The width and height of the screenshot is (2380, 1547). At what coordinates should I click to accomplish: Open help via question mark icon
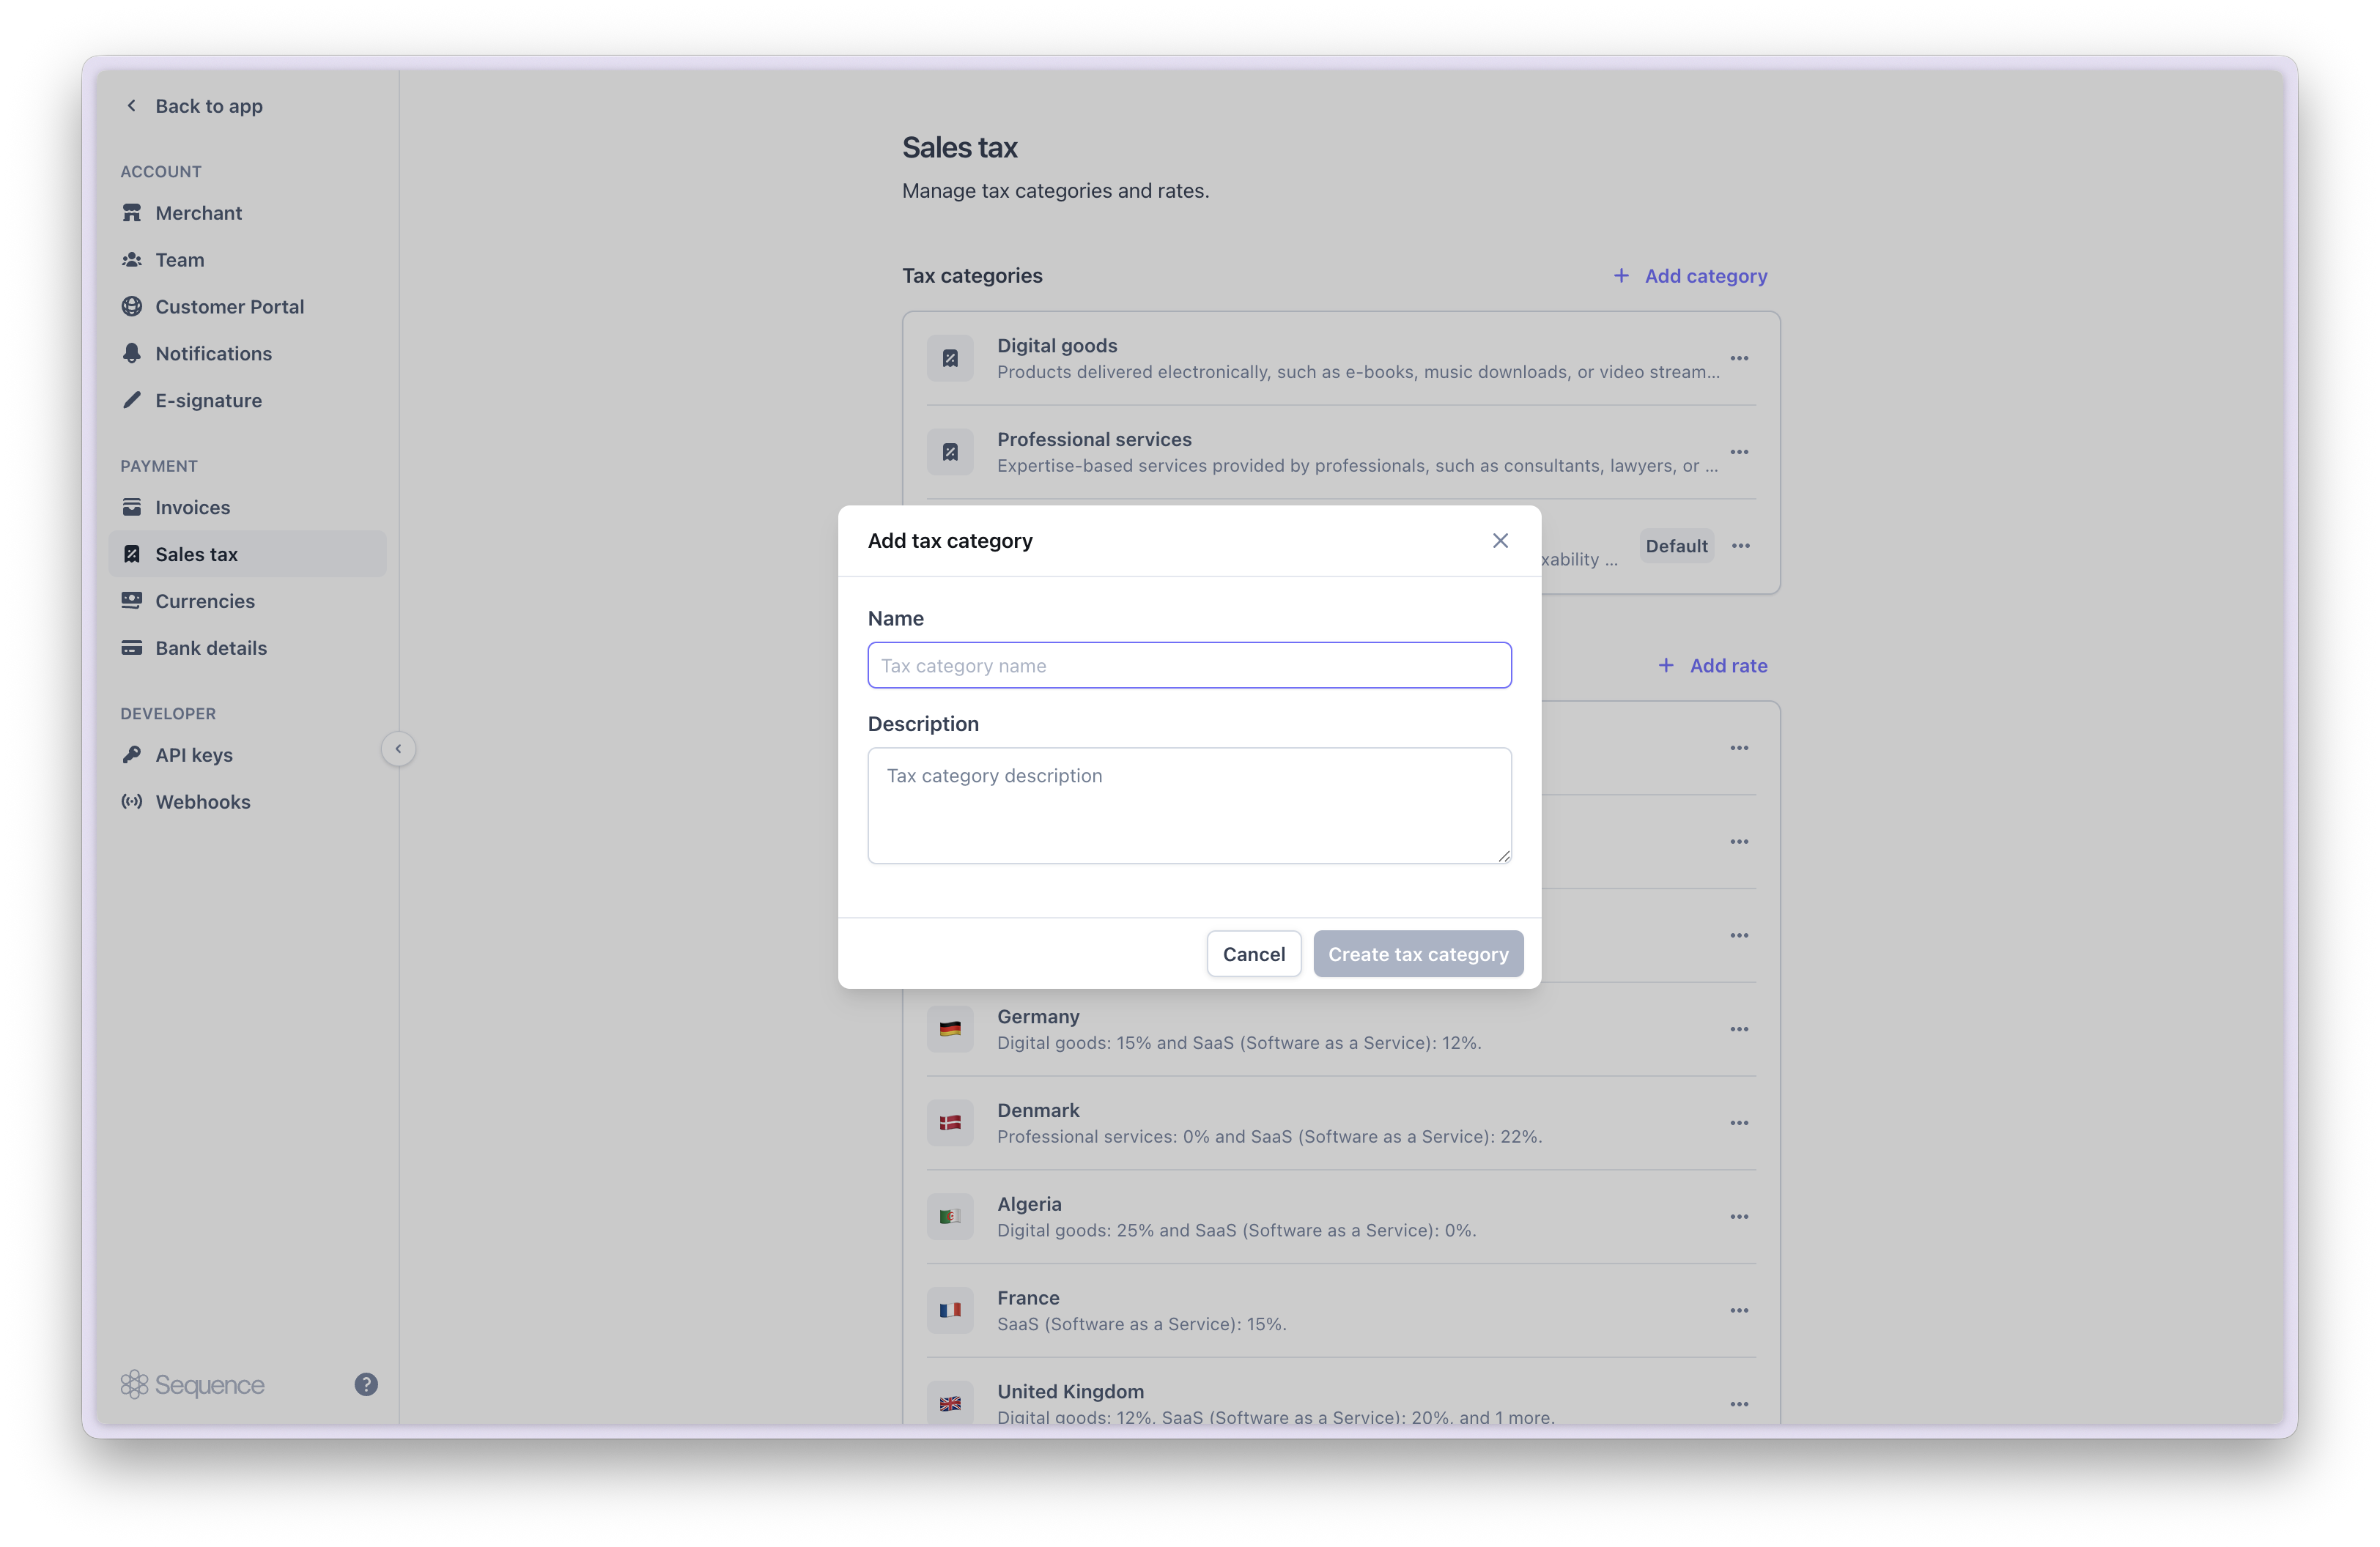366,1384
